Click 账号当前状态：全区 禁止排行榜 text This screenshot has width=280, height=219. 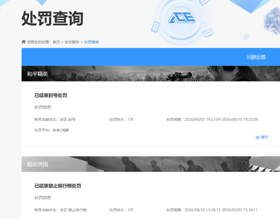click(x=60, y=210)
